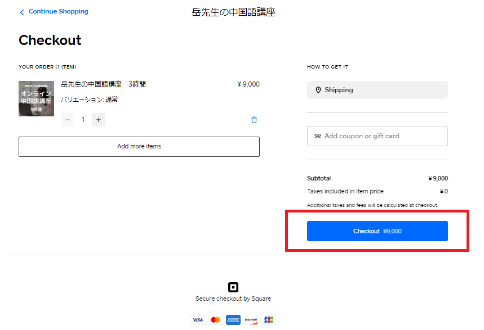Viewport: 484px width, 330px height.
Task: Click the American Express card icon
Action: 233,320
